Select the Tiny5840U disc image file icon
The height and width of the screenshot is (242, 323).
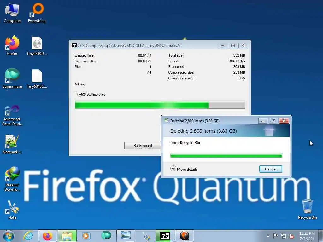(x=37, y=46)
